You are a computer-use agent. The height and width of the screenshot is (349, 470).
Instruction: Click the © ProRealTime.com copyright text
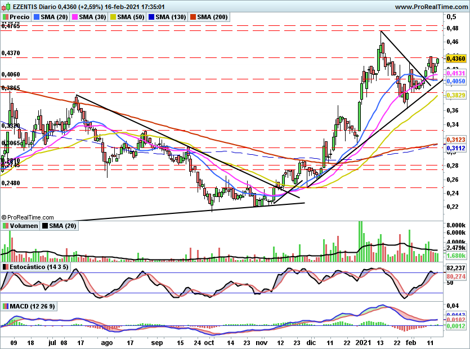point(28,217)
